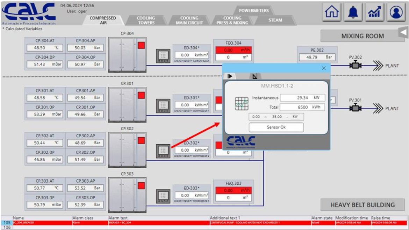Click the power meter icon beside CP-304
The width and height of the screenshot is (409, 230).
click(x=163, y=56)
